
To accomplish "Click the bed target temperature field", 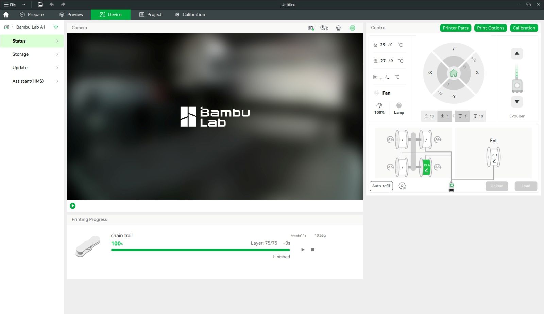I will tap(391, 61).
